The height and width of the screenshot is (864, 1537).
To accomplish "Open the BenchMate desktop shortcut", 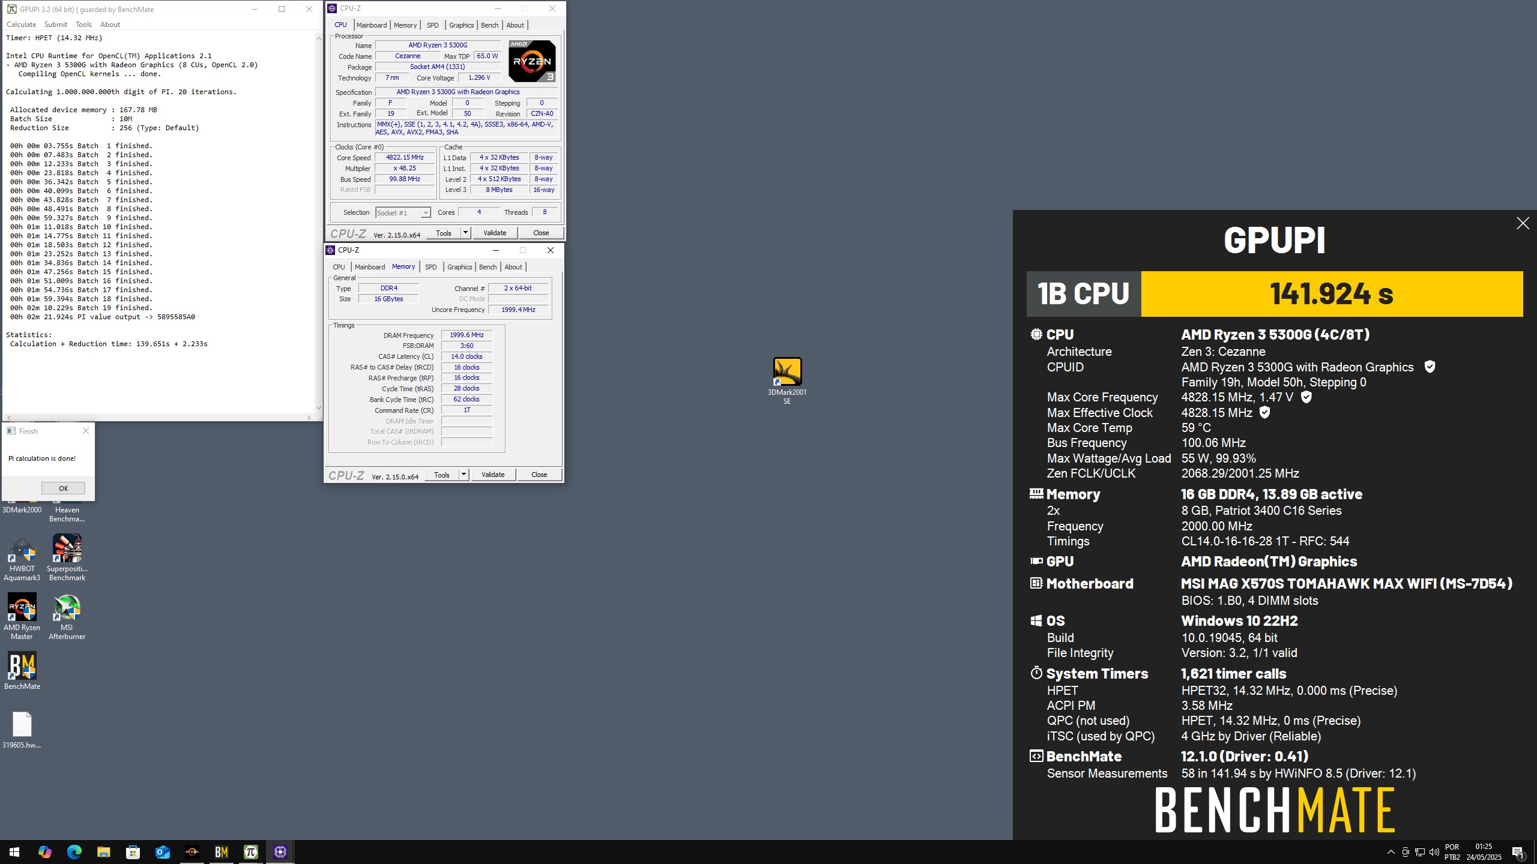I will (22, 671).
